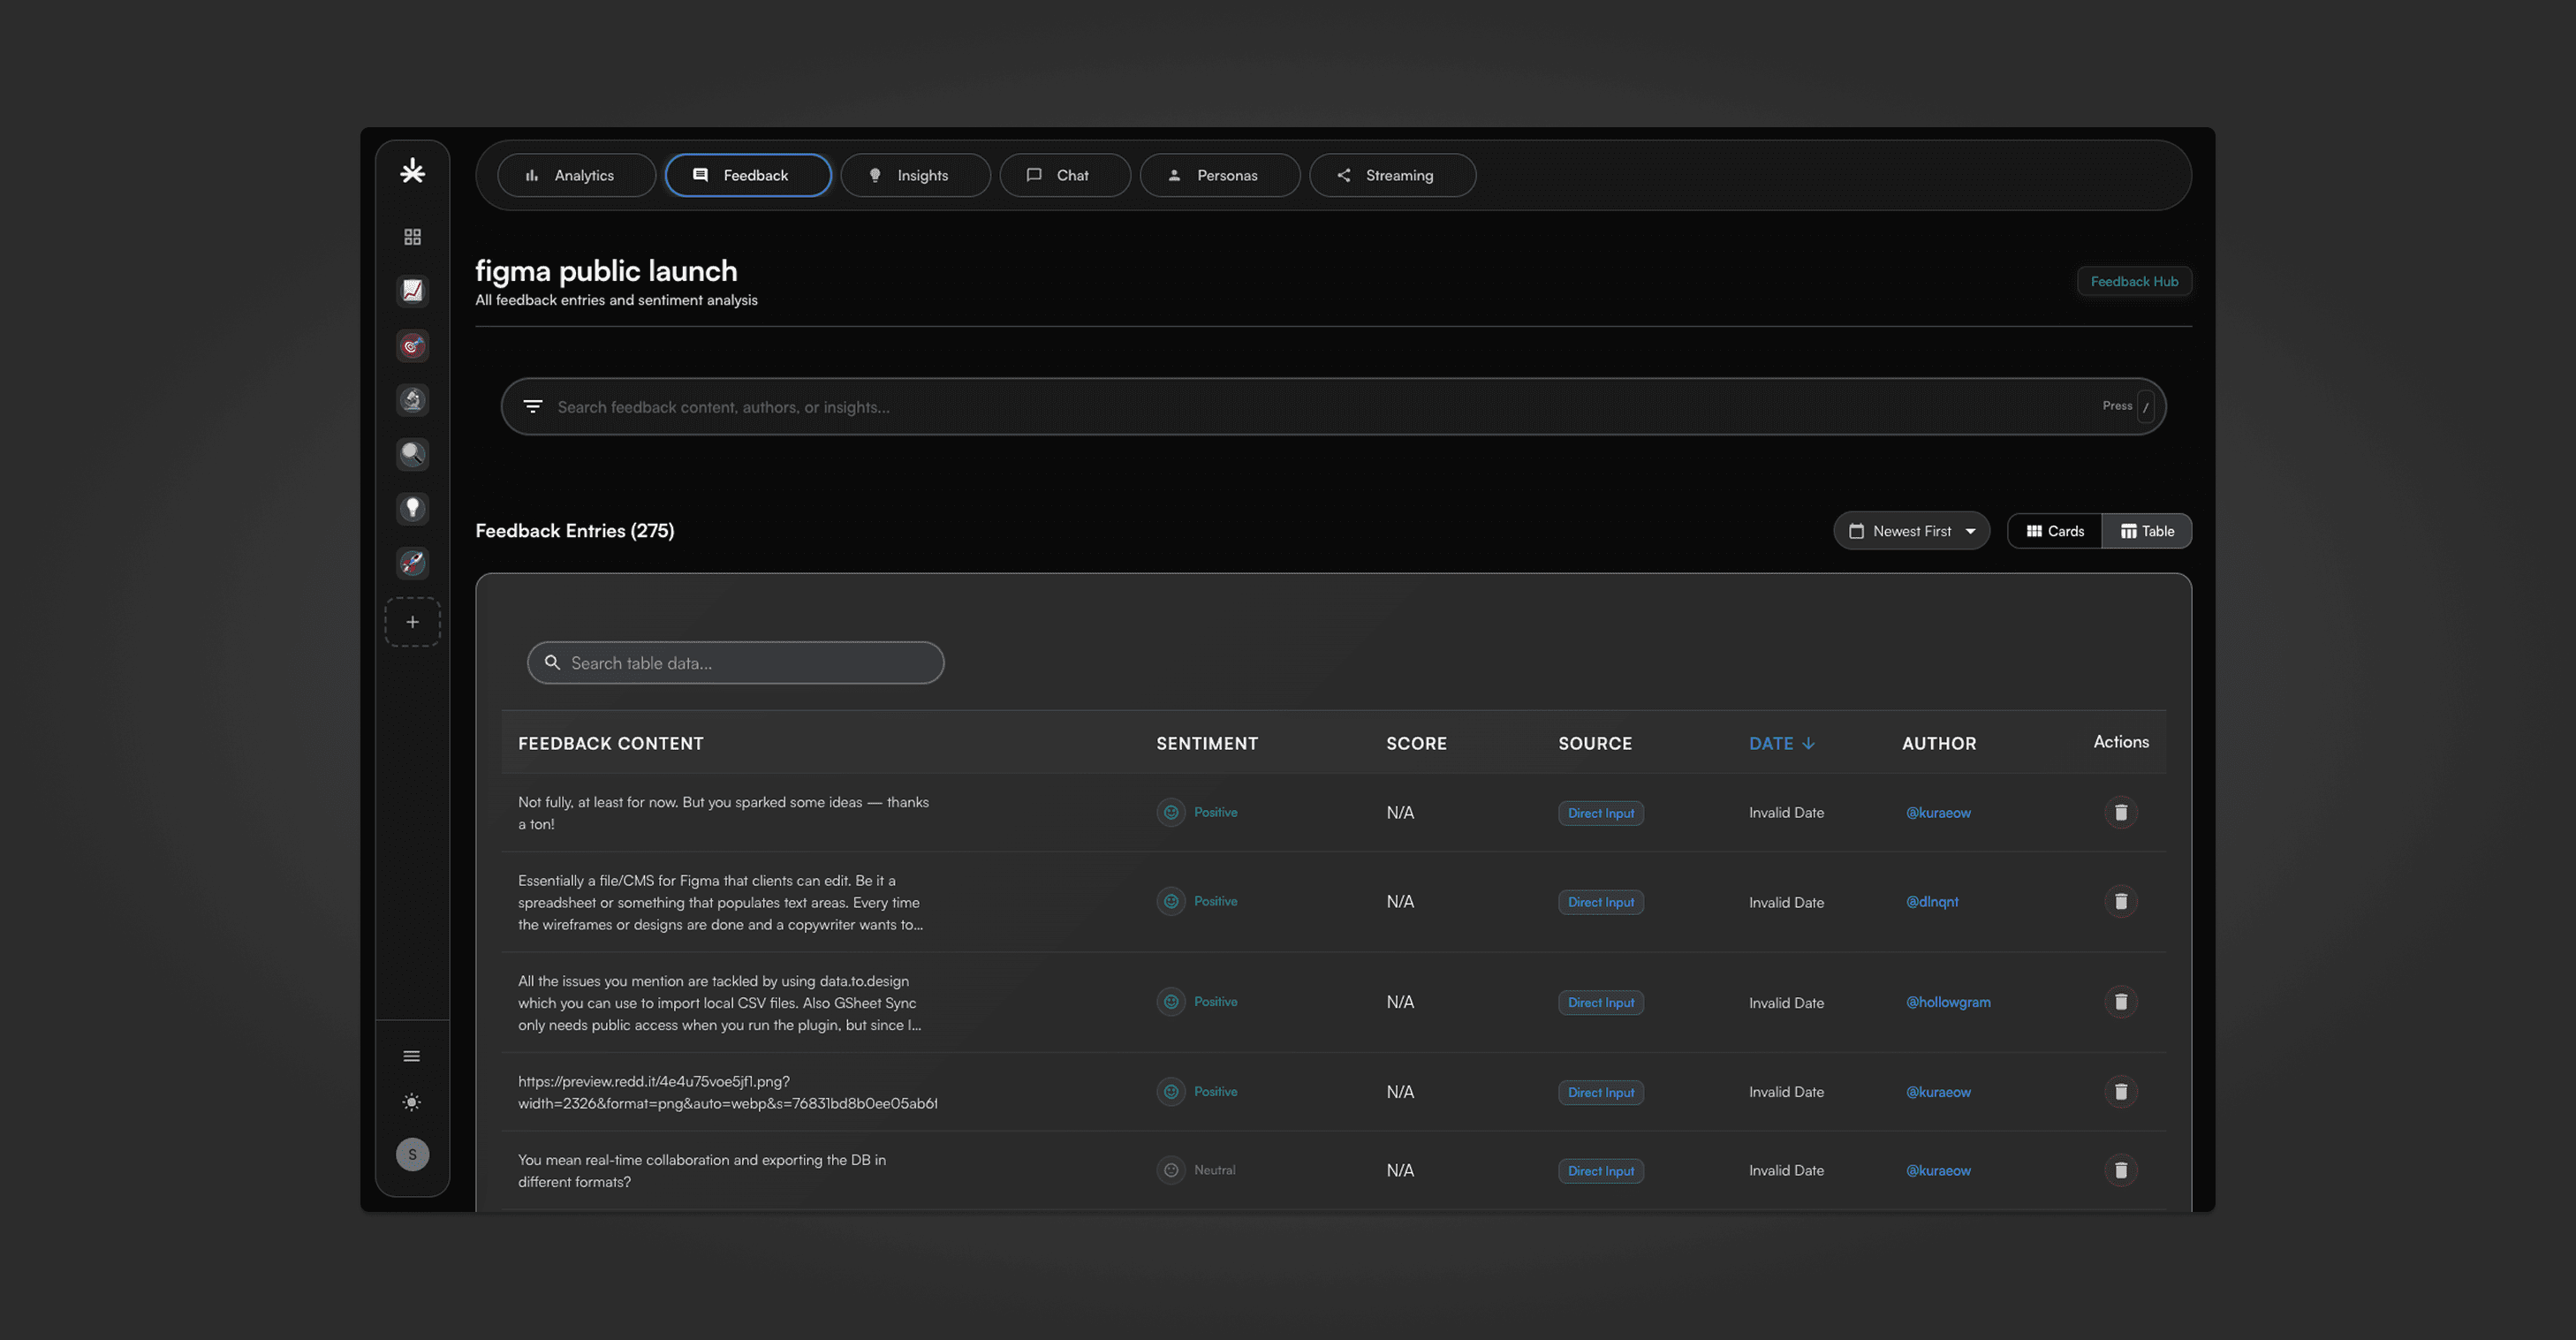Open filter options in the search bar
The width and height of the screenshot is (2576, 1340).
[x=533, y=406]
